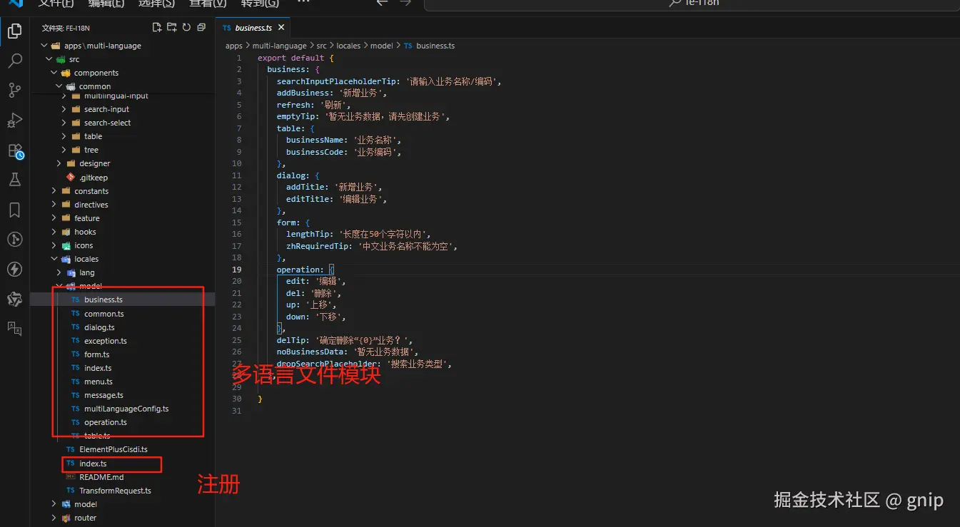This screenshot has height=527, width=960.
Task: Expand the hooks folder
Action: coord(54,232)
